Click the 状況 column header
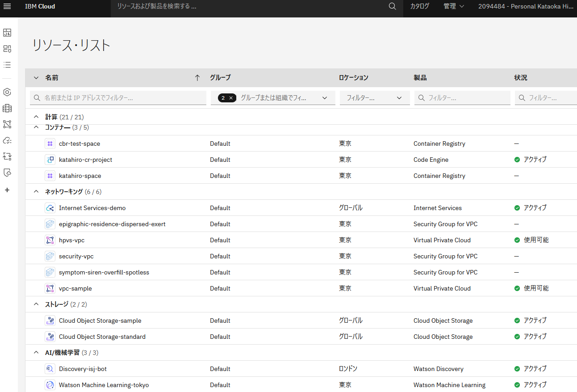 point(520,78)
